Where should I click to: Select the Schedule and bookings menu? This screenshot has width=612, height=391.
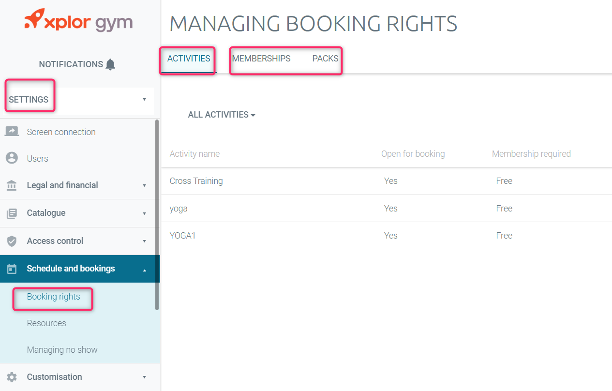click(80, 269)
